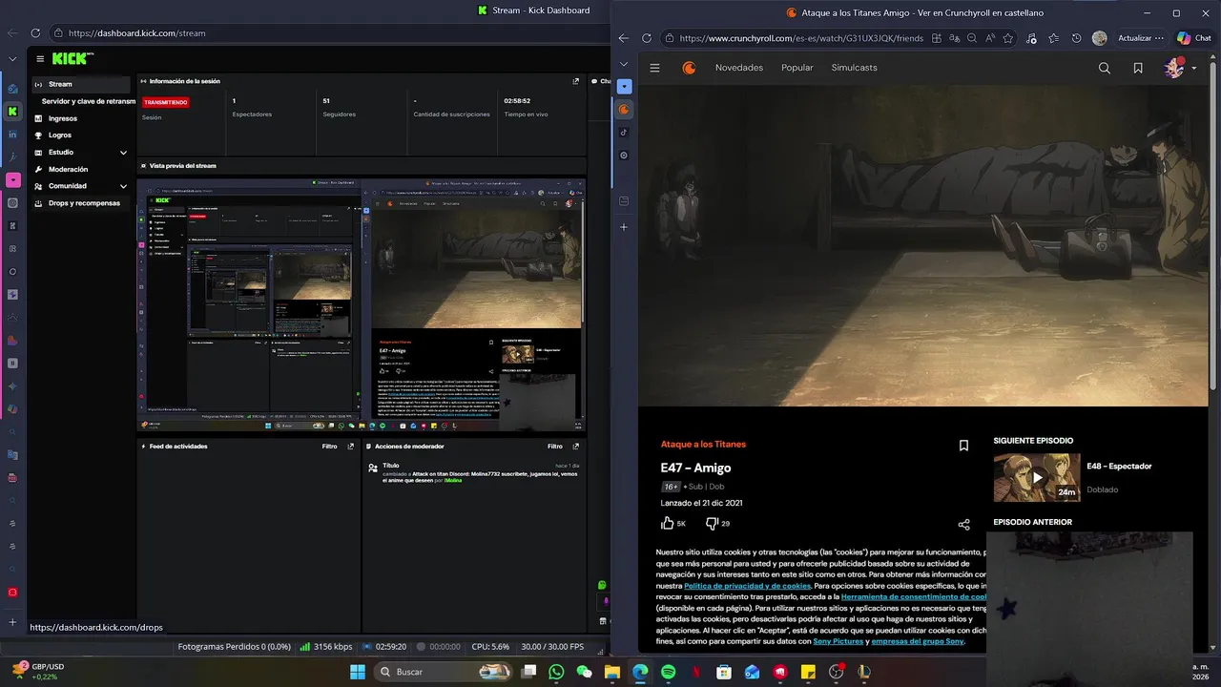The width and height of the screenshot is (1221, 687).
Task: Share the episode E47 - Amigo
Action: (x=963, y=525)
